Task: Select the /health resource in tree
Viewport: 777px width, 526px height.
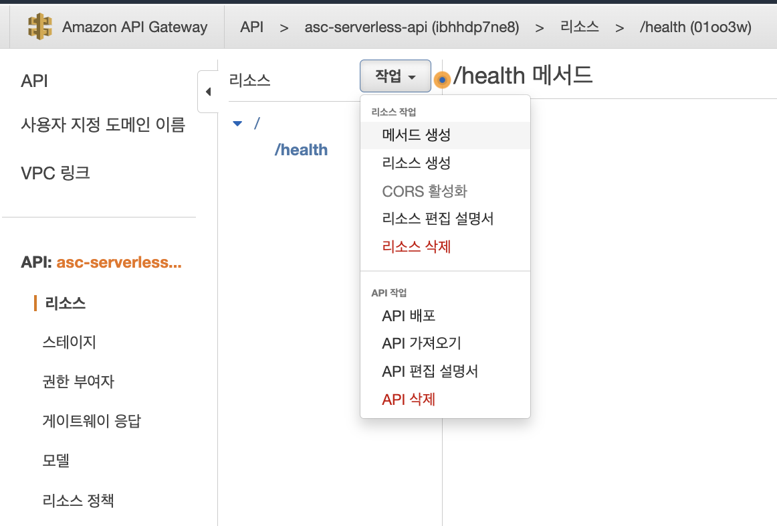Action: pyautogui.click(x=302, y=150)
